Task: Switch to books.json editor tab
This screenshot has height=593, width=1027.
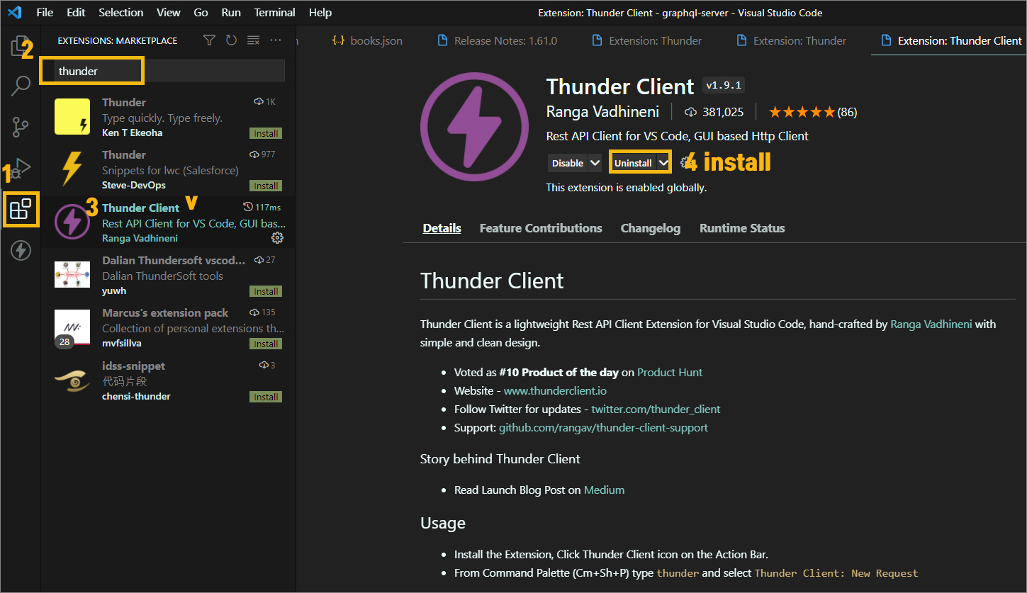Action: click(368, 40)
